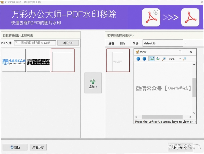This screenshot has width=204, height=154.
Task: Toggle fit-to-window image view icon
Action: (152, 59)
